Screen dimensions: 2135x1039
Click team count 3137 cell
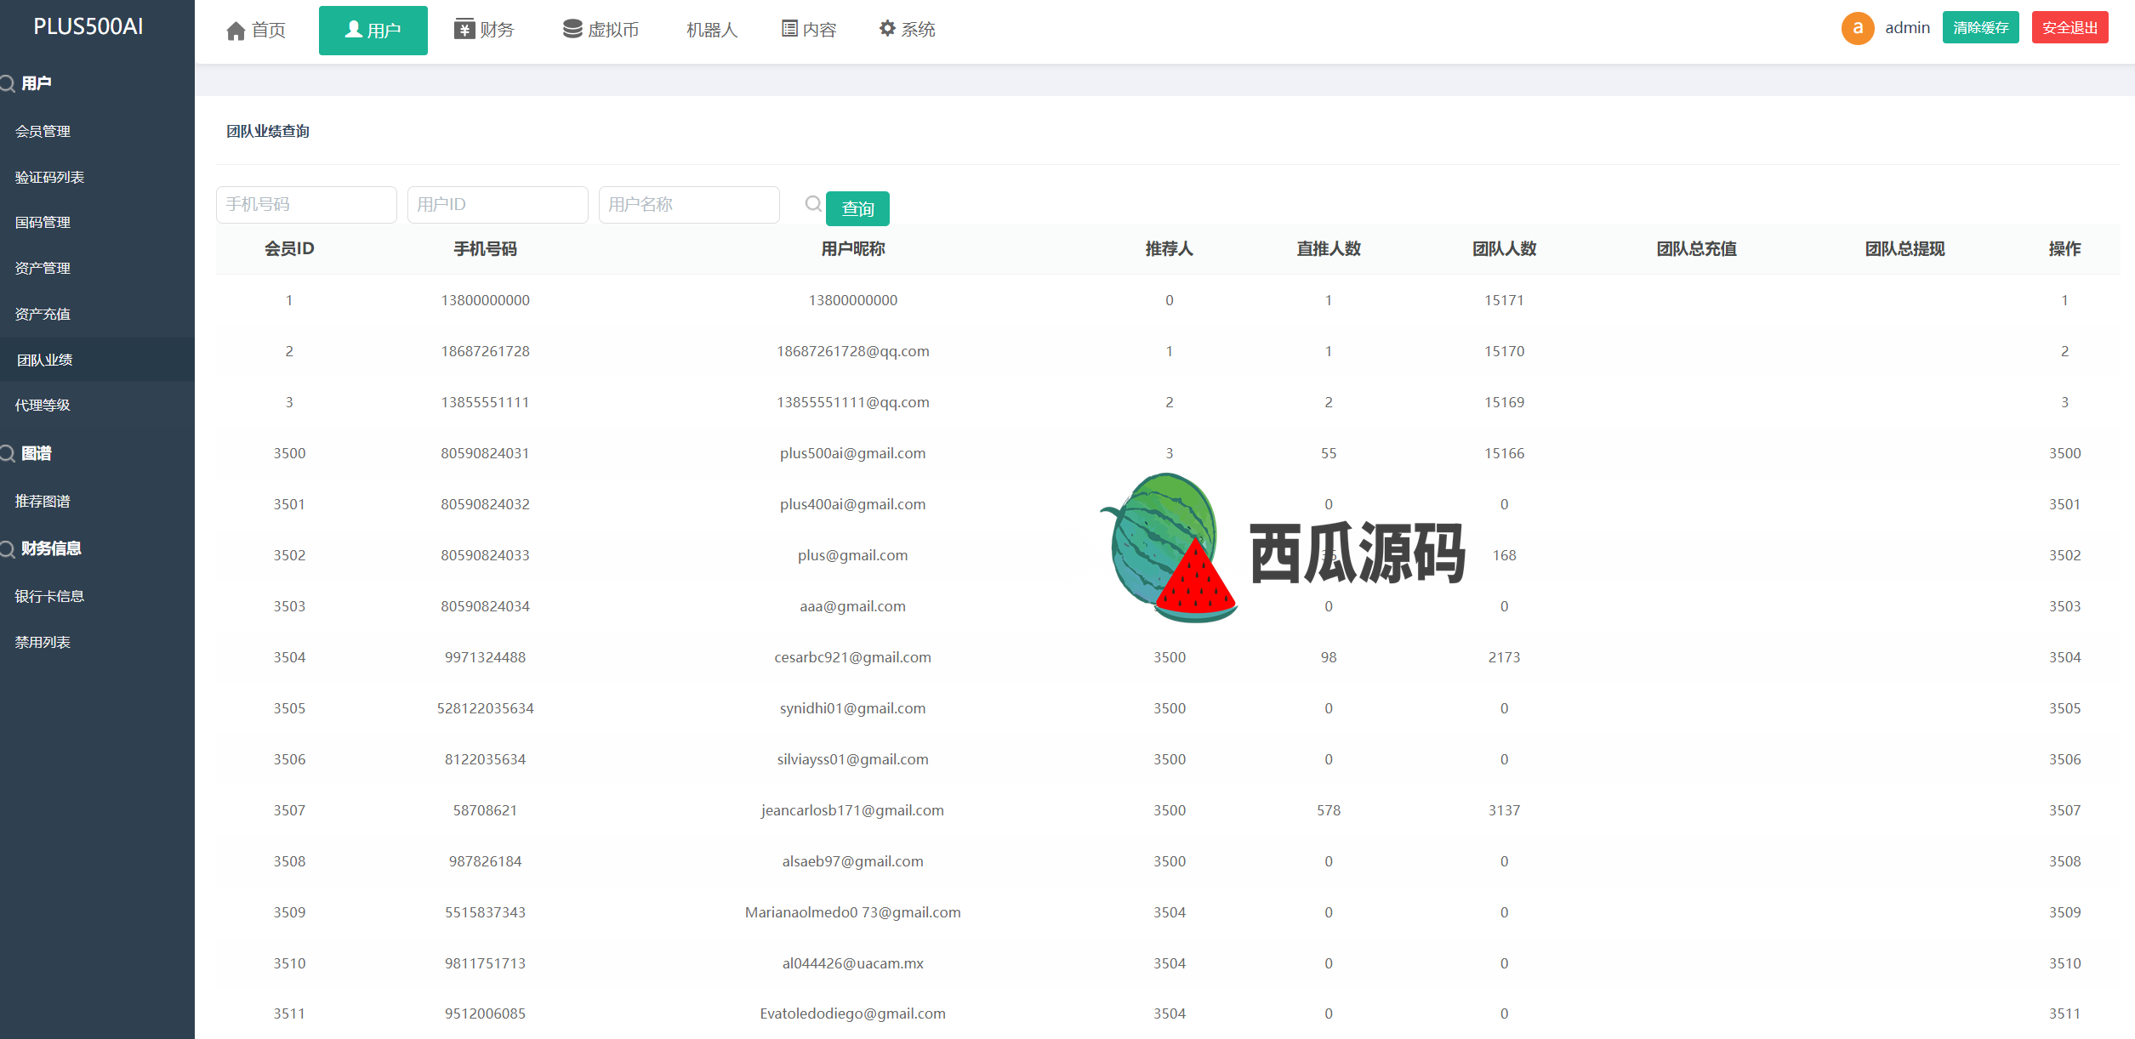[1504, 810]
